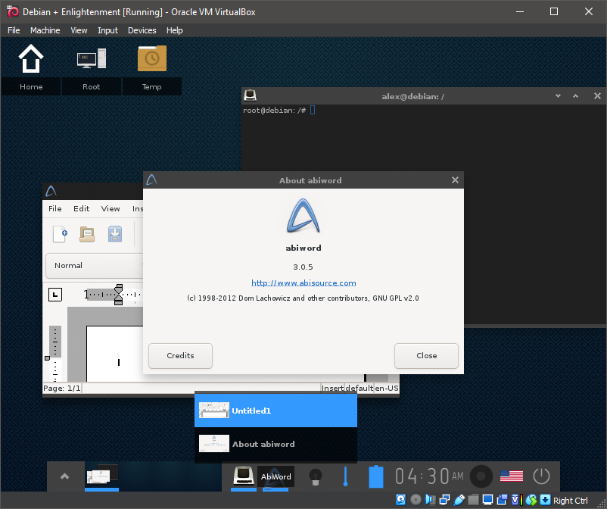Screen dimensions: 607x509
Task: Click the battery indicator on the shelf
Action: pyautogui.click(x=375, y=476)
